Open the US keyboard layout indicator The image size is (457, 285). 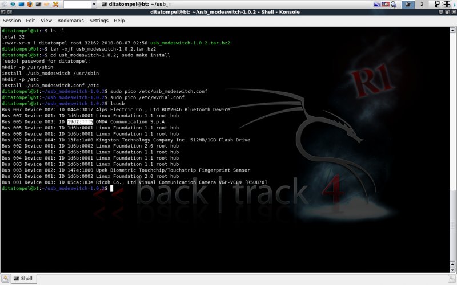pos(387,5)
